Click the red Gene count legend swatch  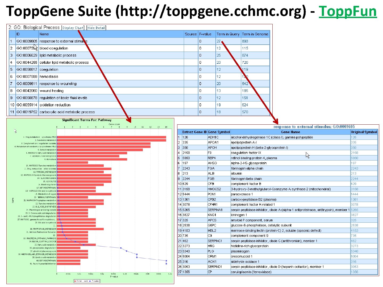75,281
